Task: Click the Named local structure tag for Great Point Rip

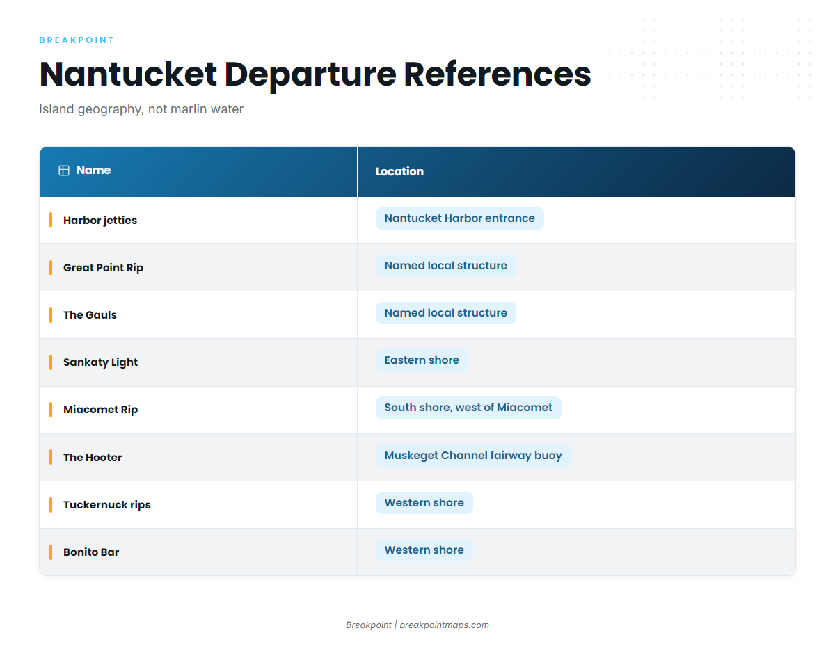Action: [x=445, y=266]
